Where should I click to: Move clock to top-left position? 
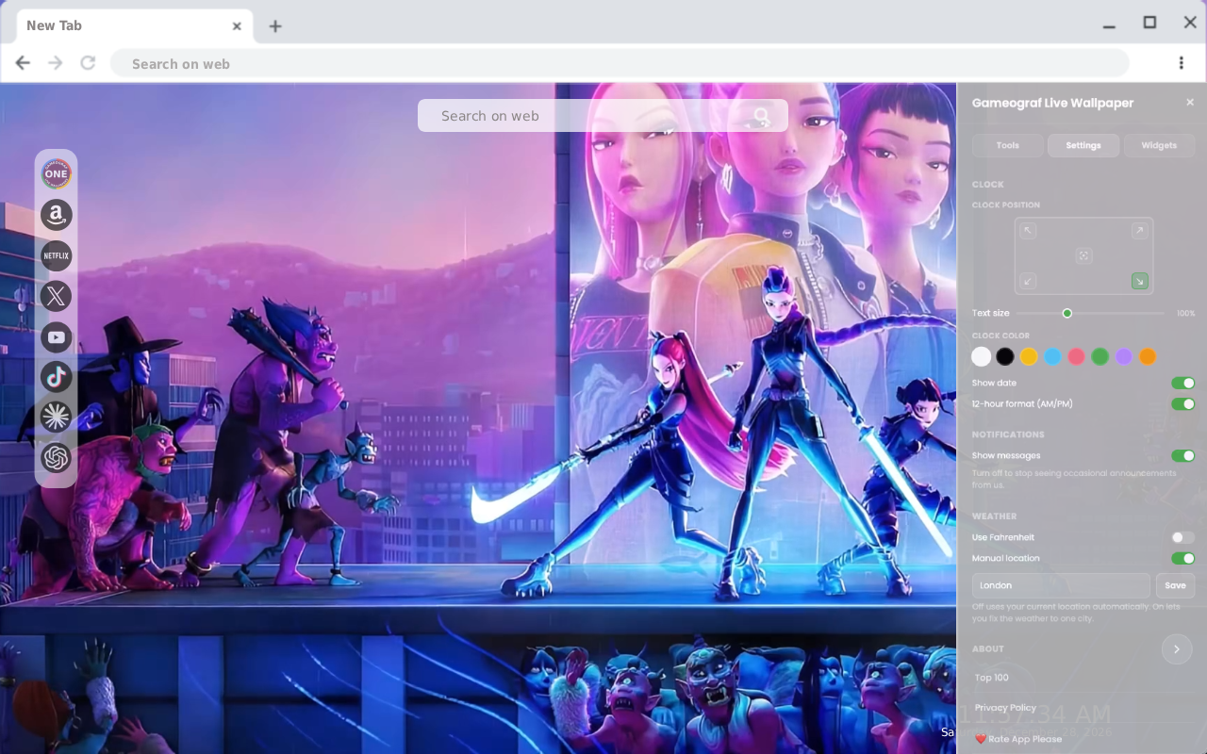point(1028,231)
